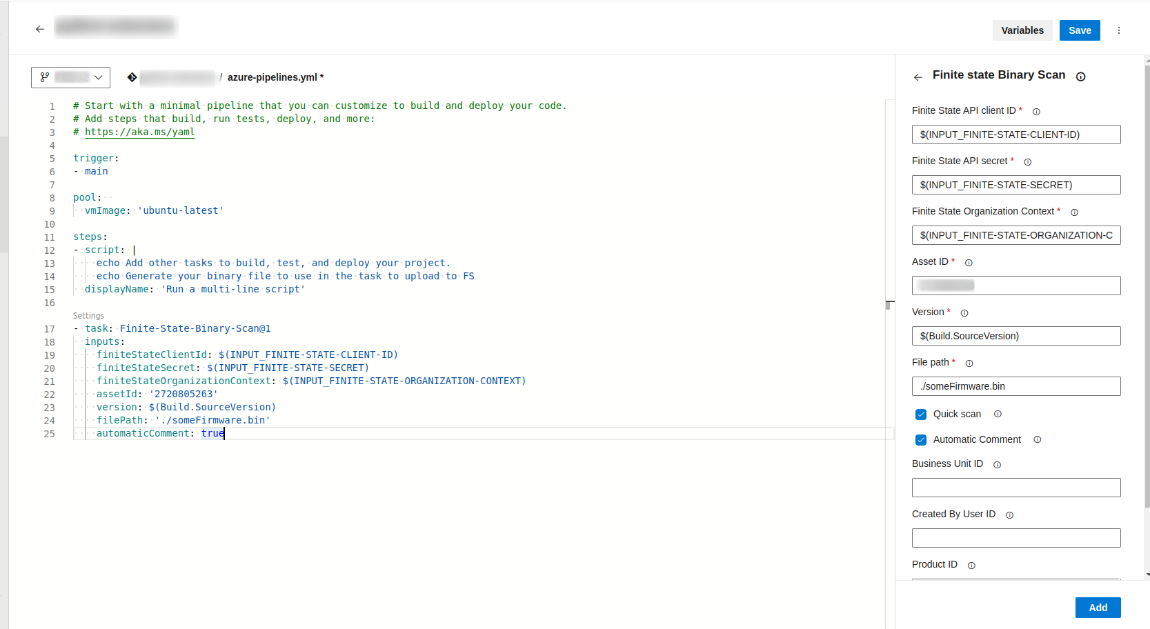
Task: Click the Version input field
Action: [1016, 336]
